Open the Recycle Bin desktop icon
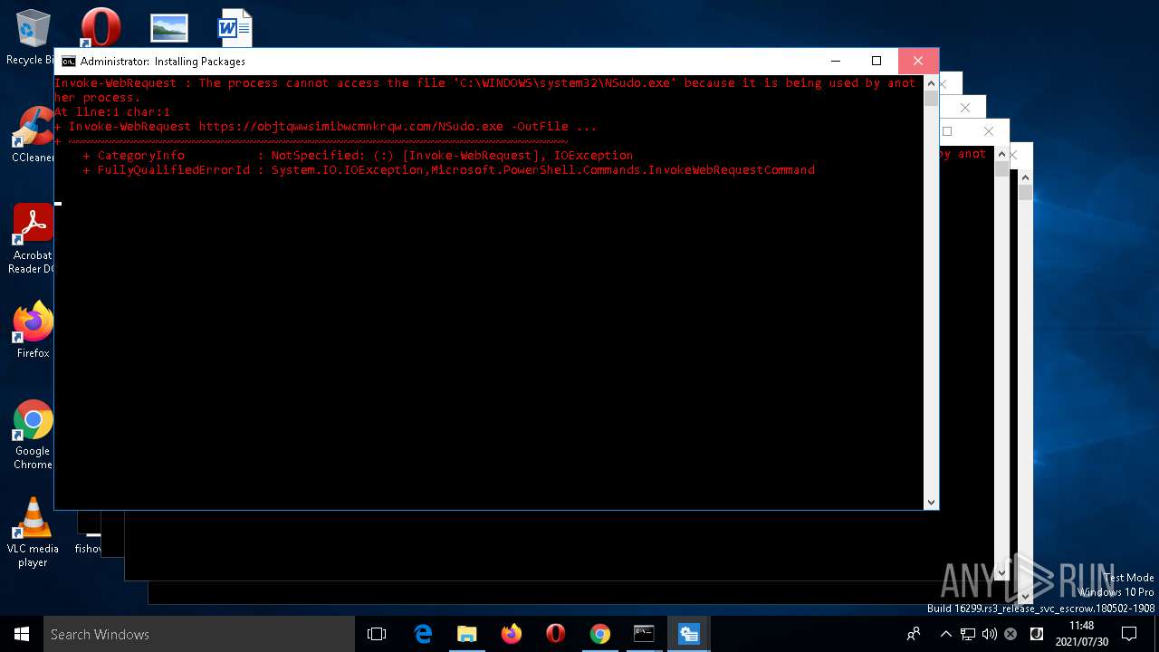The width and height of the screenshot is (1159, 652). (32, 38)
